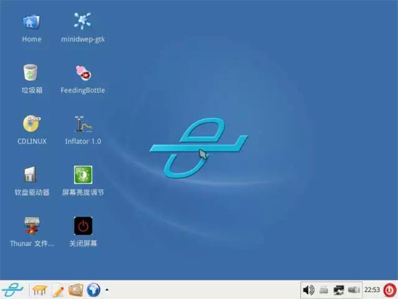Open the pencil text editor launcher

point(58,290)
